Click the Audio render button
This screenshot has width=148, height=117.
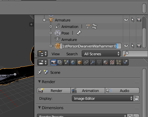[x=122, y=91]
